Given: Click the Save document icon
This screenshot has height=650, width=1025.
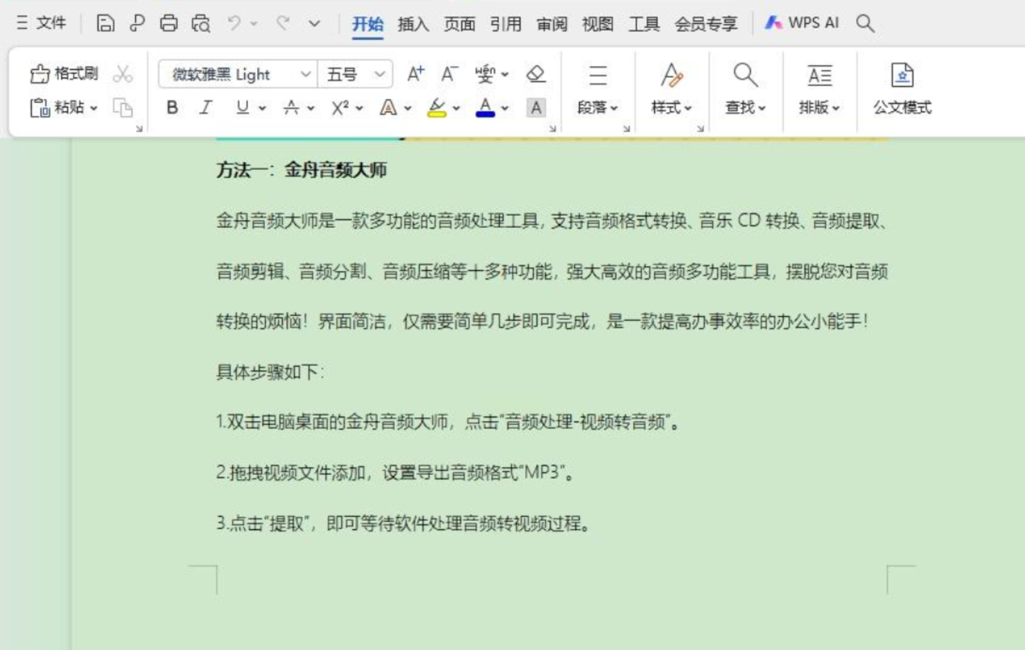Looking at the screenshot, I should point(105,24).
